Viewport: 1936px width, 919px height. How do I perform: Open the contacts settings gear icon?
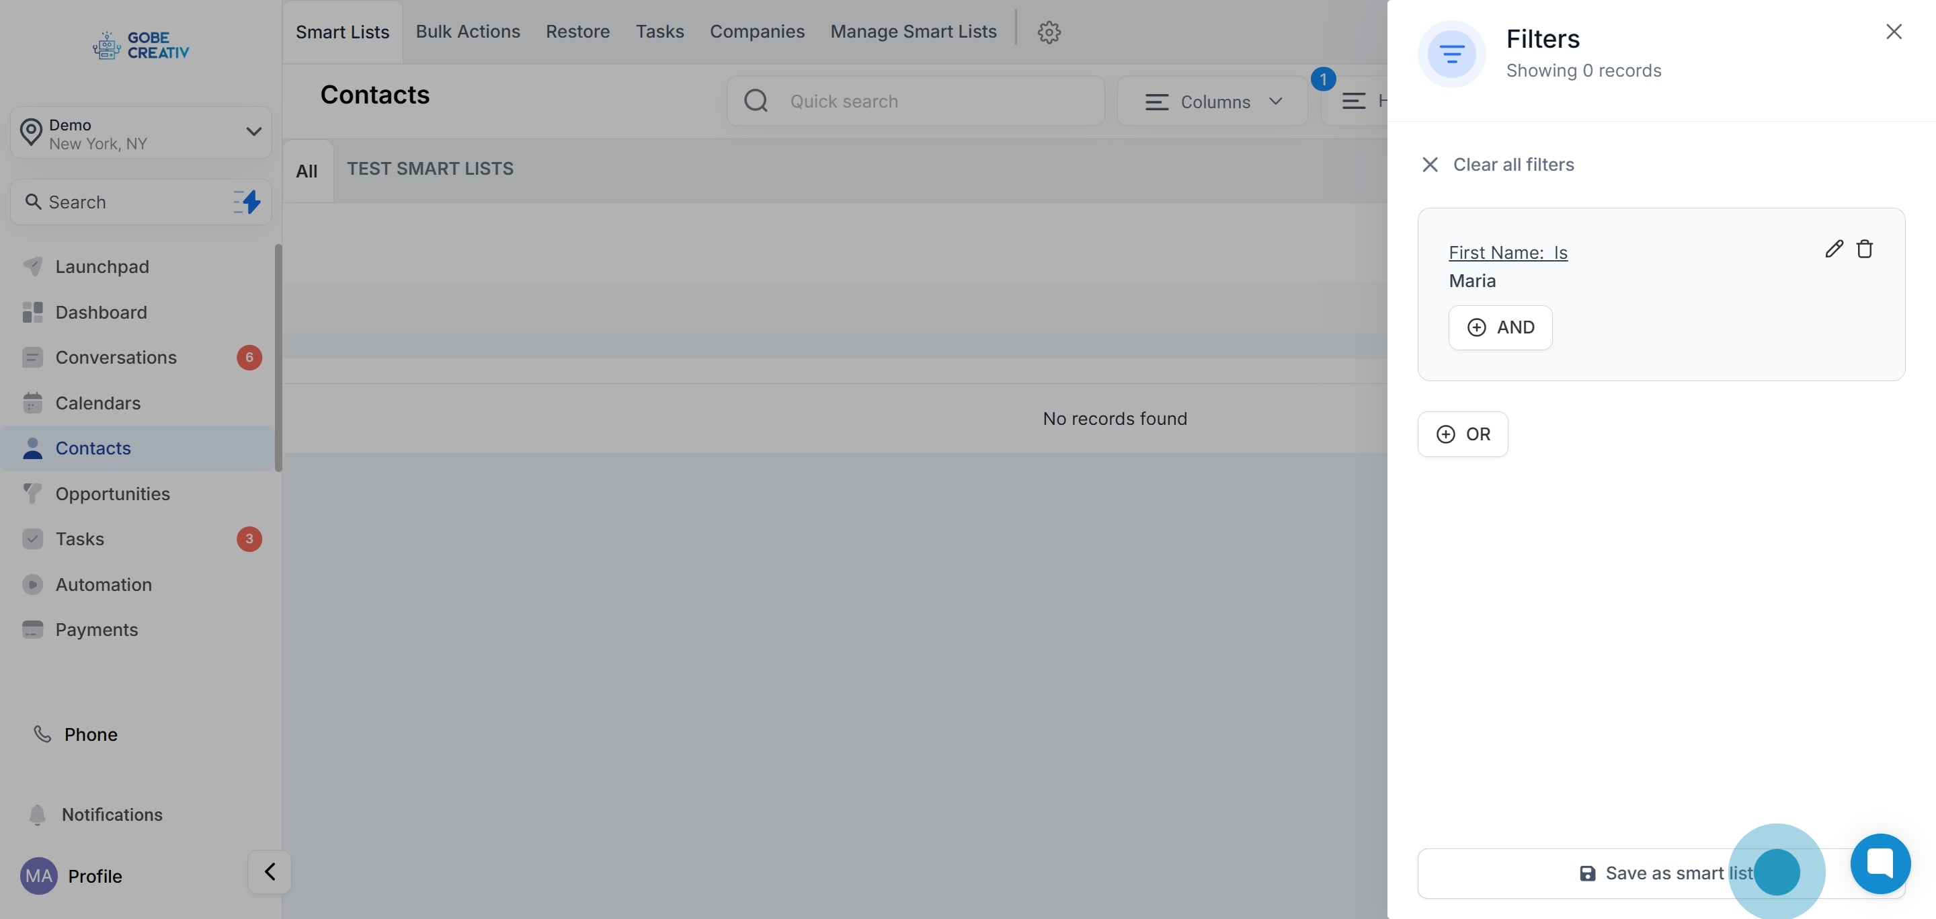coord(1049,32)
